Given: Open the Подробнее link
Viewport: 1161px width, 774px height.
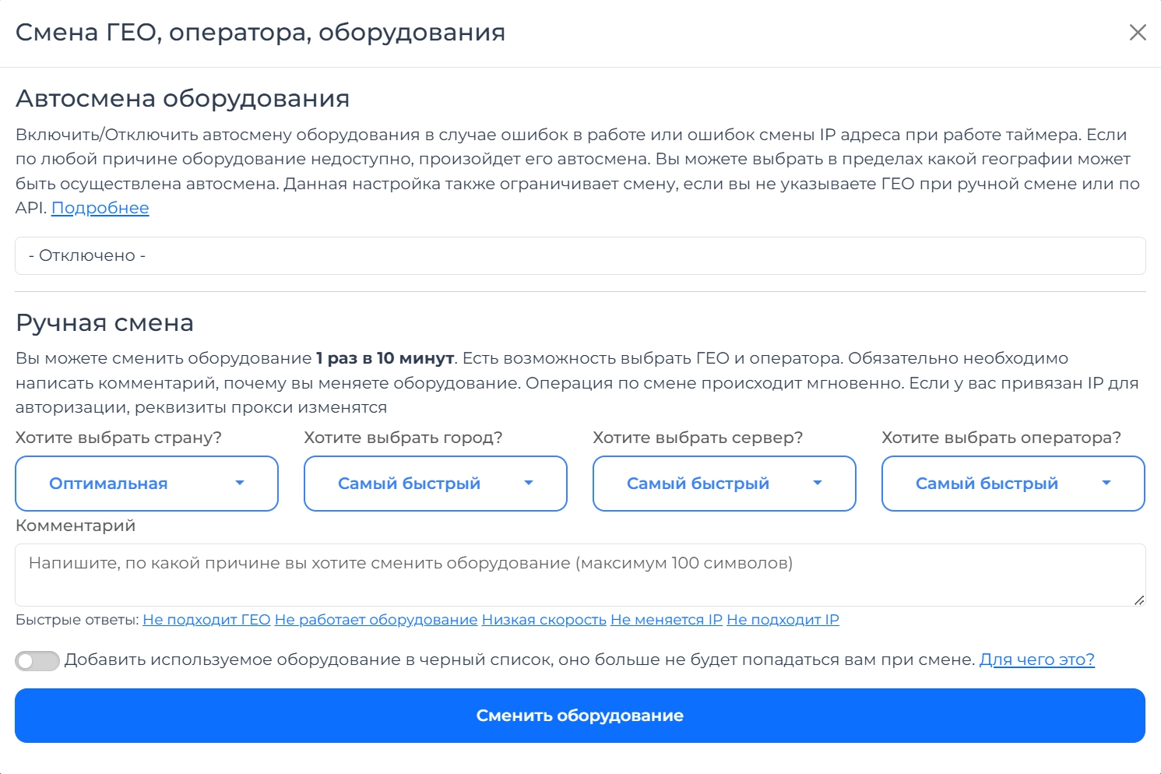Looking at the screenshot, I should coord(100,208).
